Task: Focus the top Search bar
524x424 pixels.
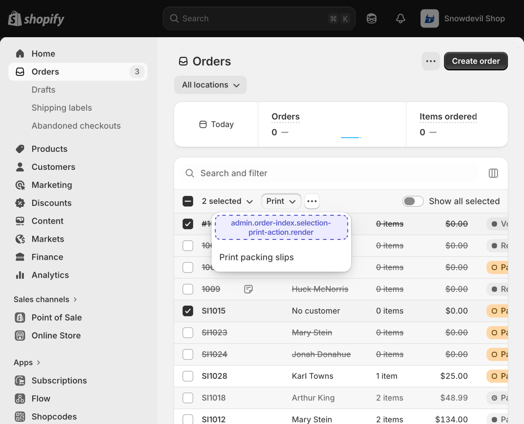Action: 259,19
